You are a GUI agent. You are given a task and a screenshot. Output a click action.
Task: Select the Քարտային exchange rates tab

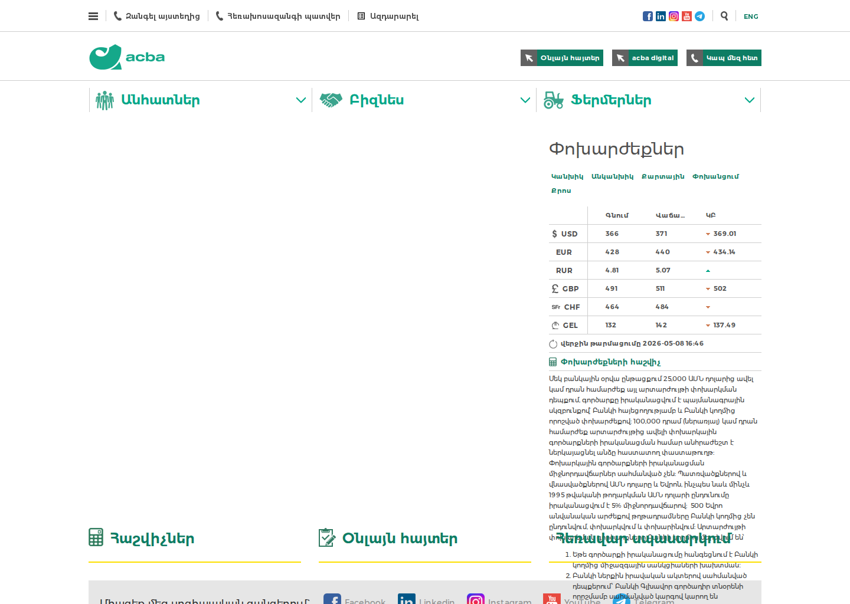pyautogui.click(x=663, y=176)
